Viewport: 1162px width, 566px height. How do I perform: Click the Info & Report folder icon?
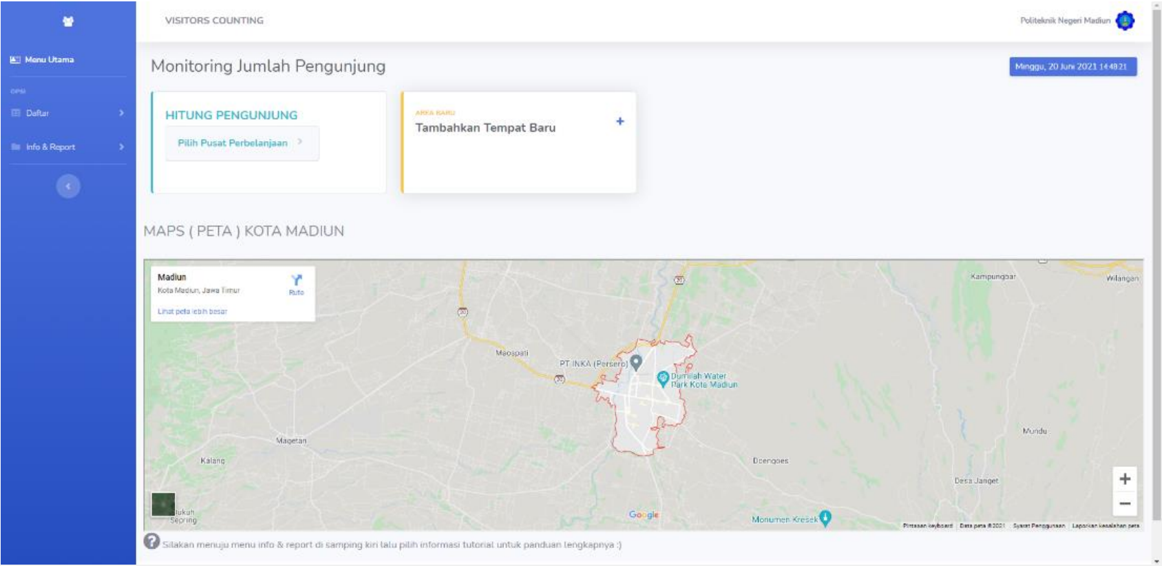tap(16, 147)
